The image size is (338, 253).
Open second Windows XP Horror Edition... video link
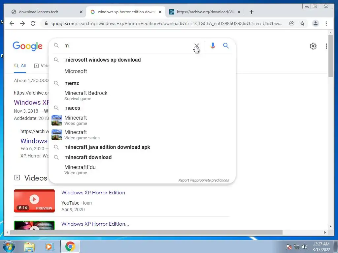(95, 224)
